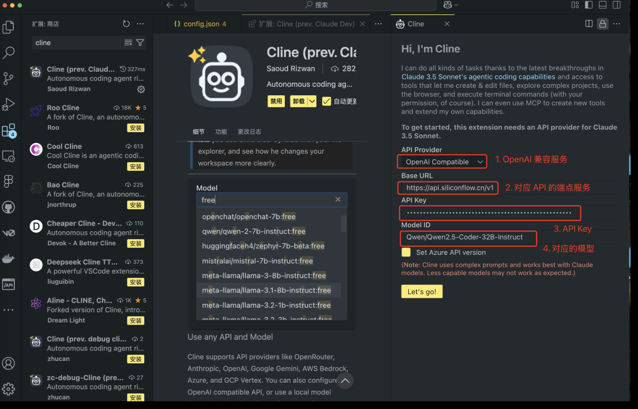This screenshot has height=409, width=638.
Task: Open the Customize Layout icon
Action: 575,5
